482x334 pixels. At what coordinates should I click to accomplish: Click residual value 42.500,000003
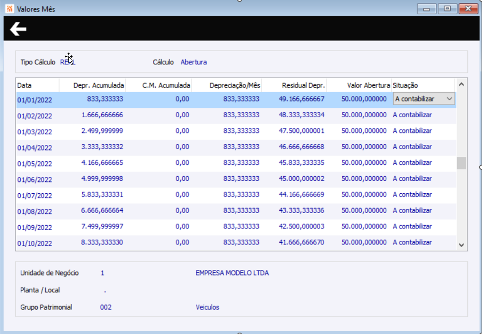coord(302,227)
